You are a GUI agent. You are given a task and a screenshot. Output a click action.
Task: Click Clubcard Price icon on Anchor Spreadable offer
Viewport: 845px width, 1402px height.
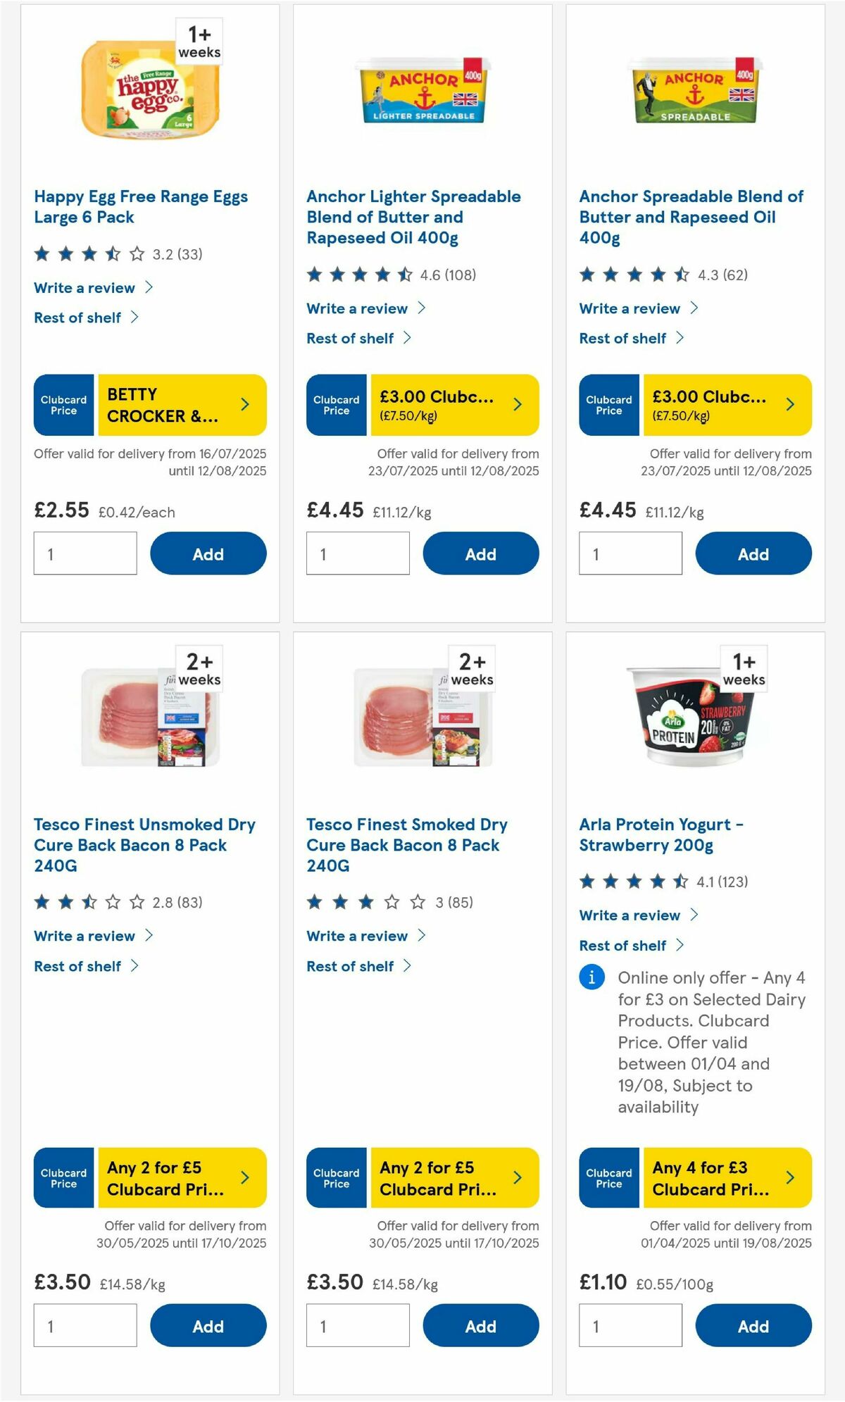(608, 404)
